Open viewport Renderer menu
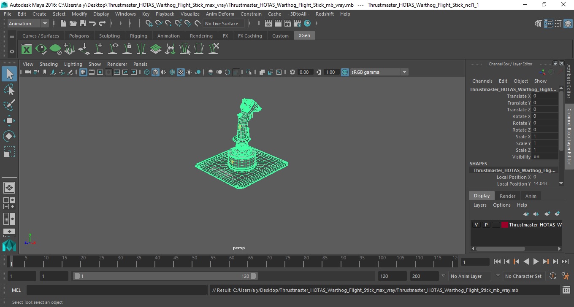 (117, 64)
